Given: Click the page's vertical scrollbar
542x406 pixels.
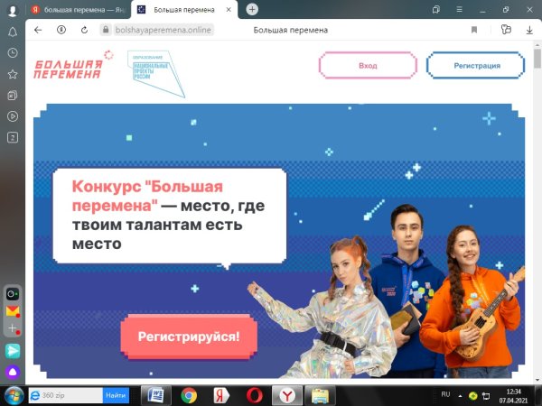Looking at the screenshot, I should [x=537, y=180].
